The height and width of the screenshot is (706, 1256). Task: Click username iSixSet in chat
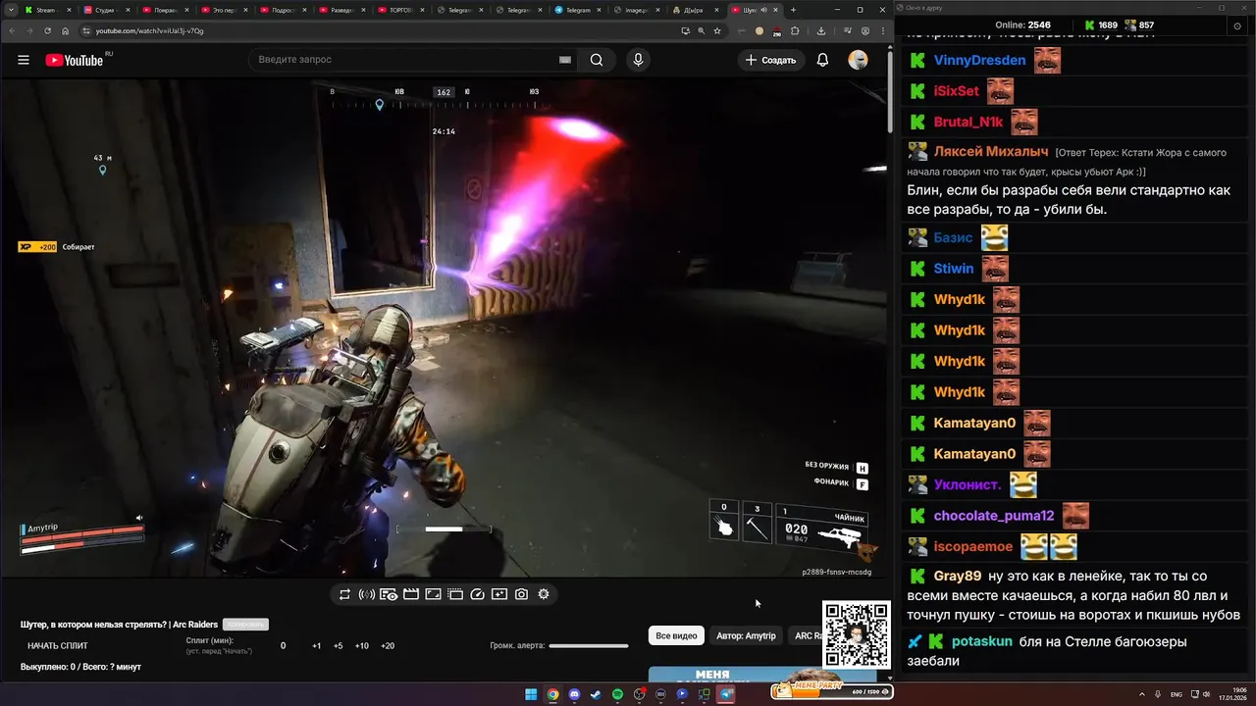click(x=957, y=91)
